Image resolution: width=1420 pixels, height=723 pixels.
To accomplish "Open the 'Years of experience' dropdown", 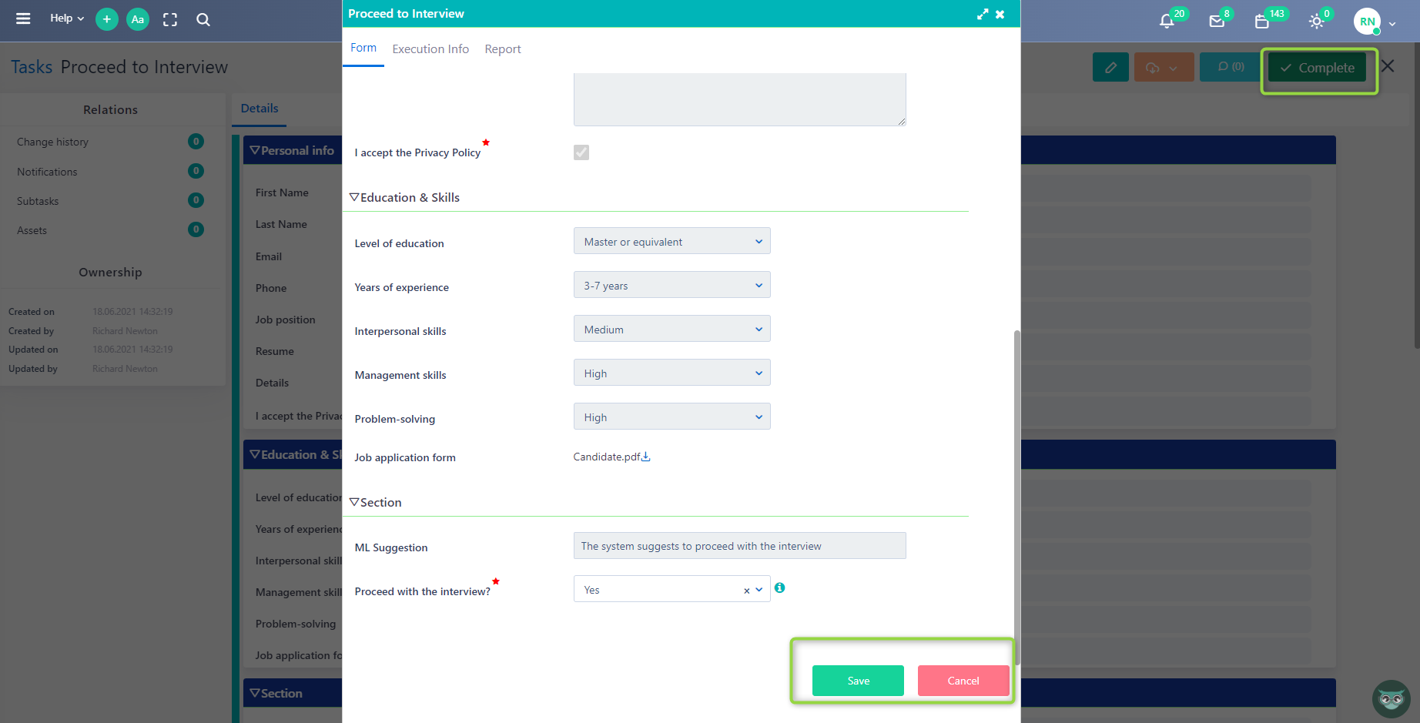I will click(671, 284).
